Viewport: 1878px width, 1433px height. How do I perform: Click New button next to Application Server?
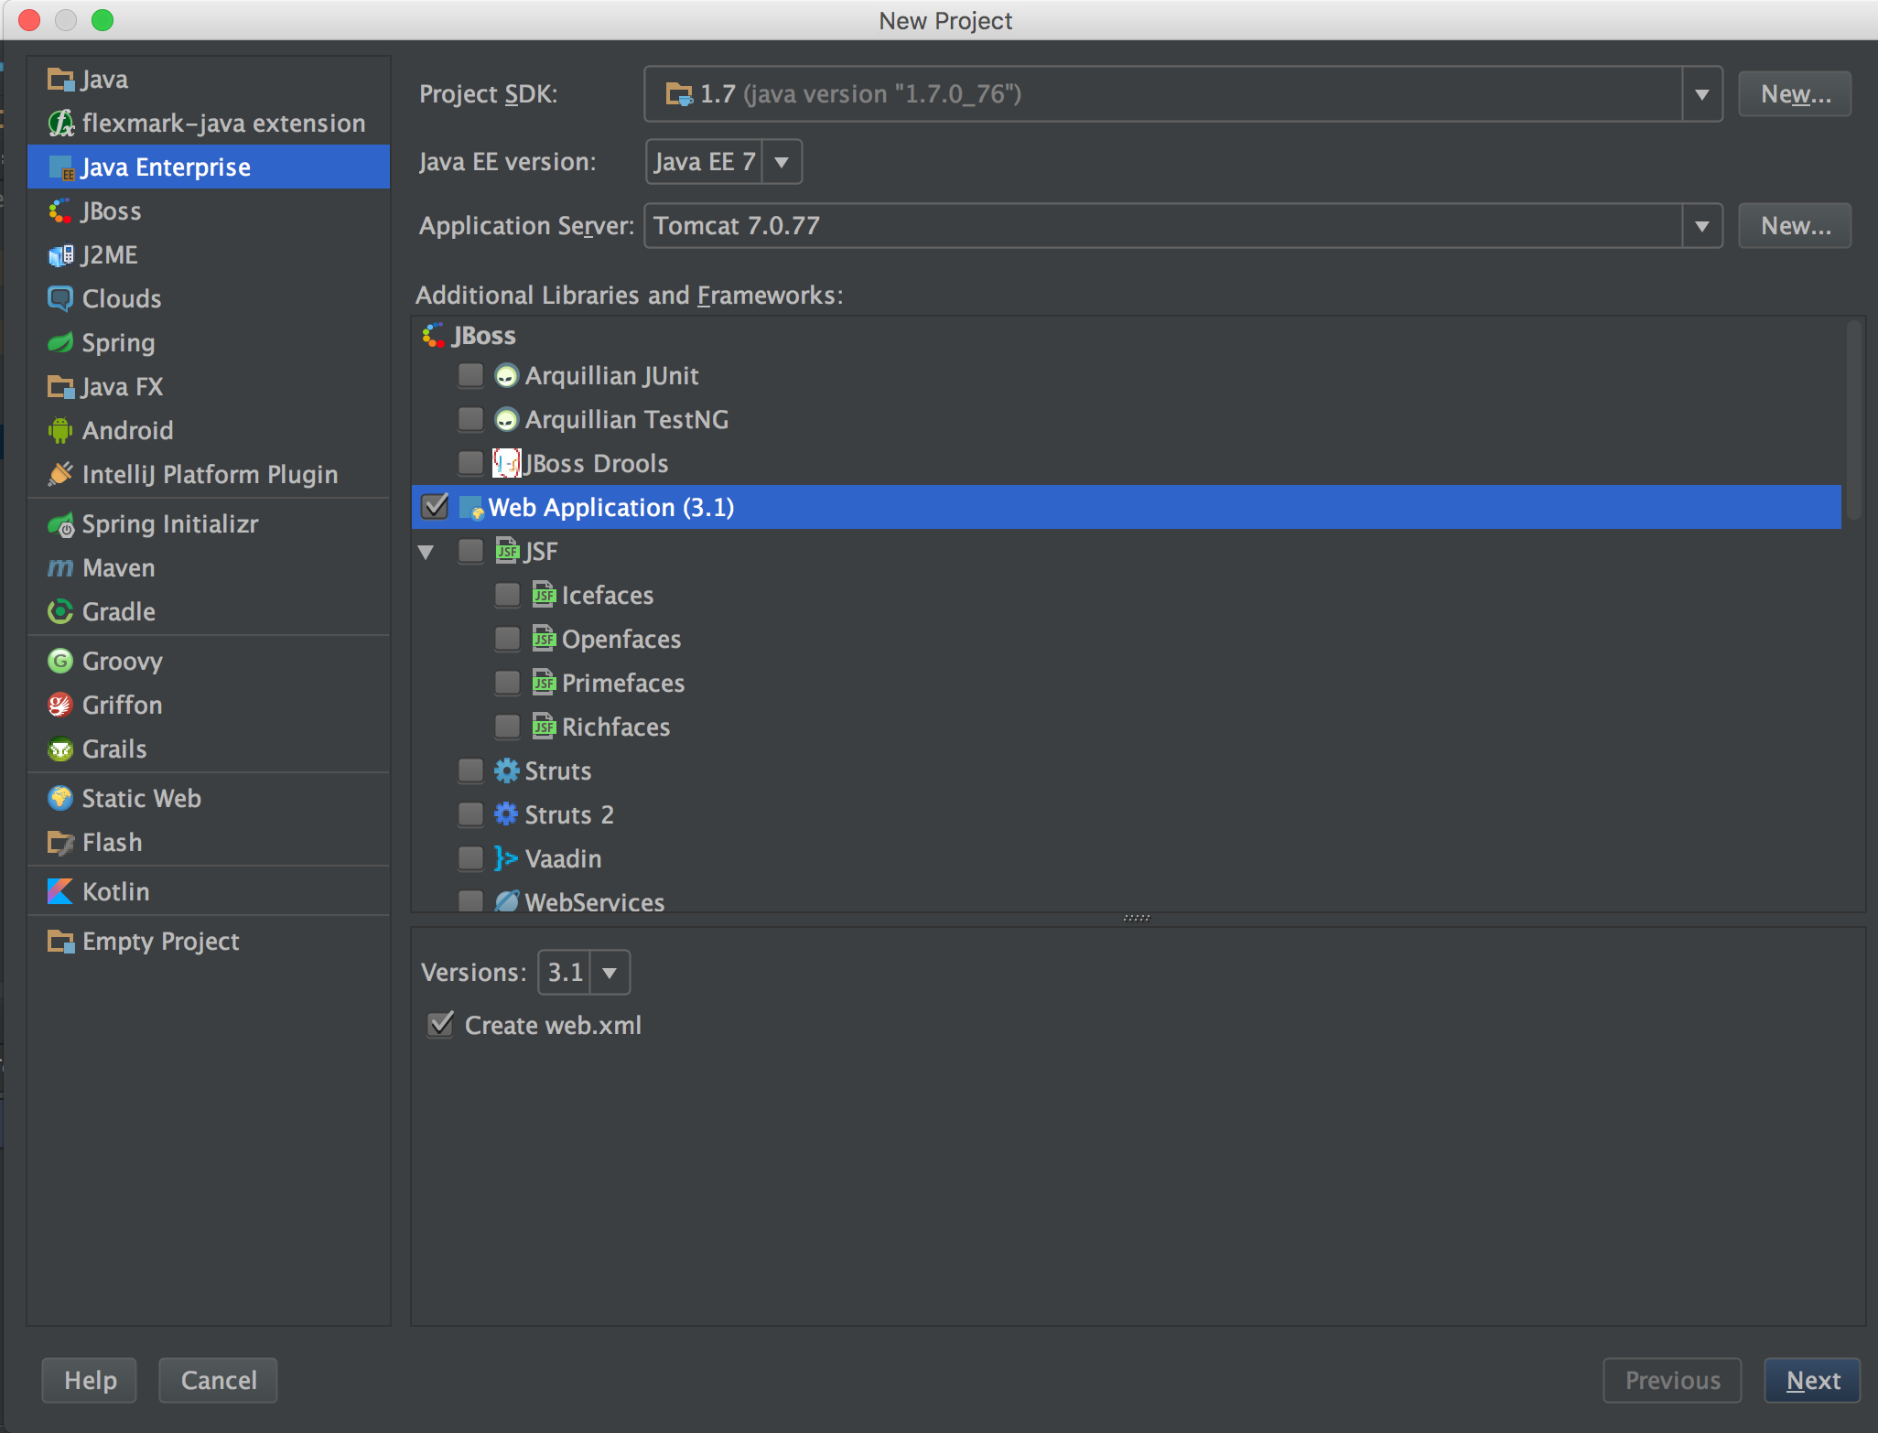click(x=1795, y=226)
